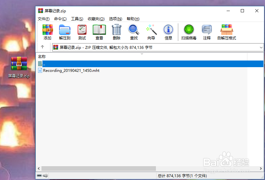Click horizontal scrollbar left arrow
The width and height of the screenshot is (265, 180).
tap(39, 168)
